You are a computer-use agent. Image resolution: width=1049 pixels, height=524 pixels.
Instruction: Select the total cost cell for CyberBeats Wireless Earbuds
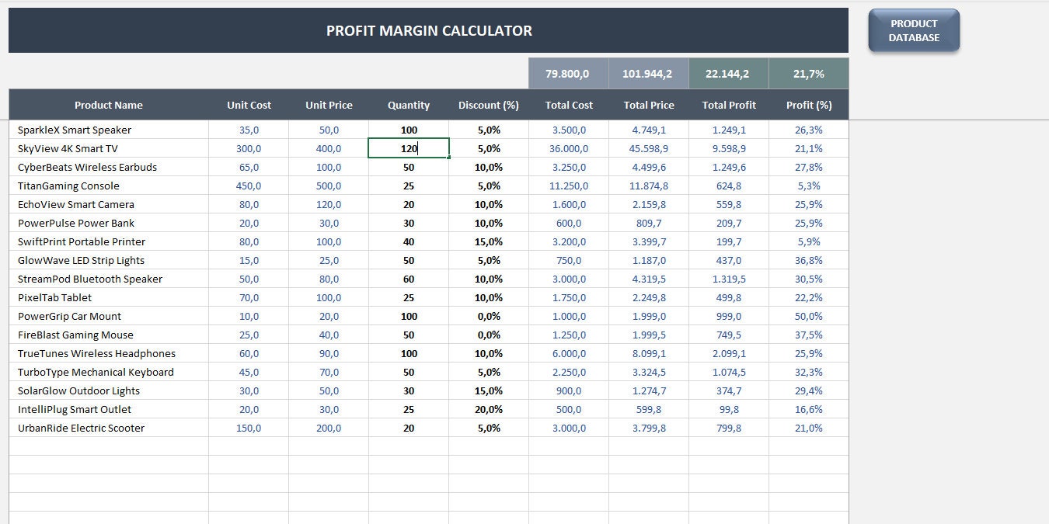(x=568, y=167)
